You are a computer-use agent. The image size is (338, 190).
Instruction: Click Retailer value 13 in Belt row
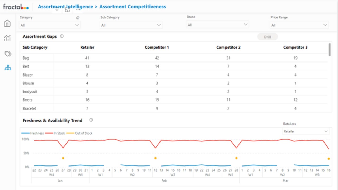coord(87,66)
